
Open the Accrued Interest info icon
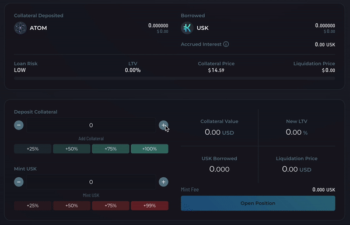pyautogui.click(x=226, y=44)
